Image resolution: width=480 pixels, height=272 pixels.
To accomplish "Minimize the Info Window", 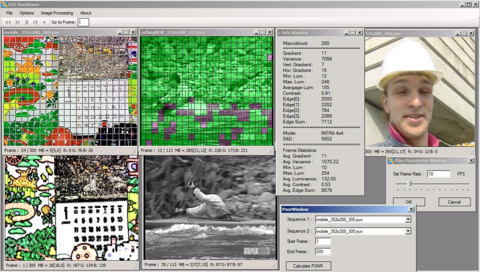I will pyautogui.click(x=346, y=33).
